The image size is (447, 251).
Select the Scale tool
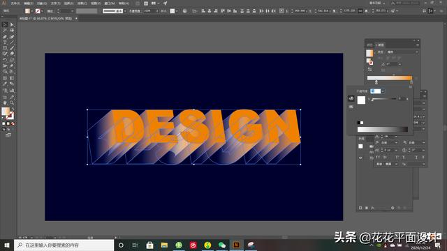12,60
